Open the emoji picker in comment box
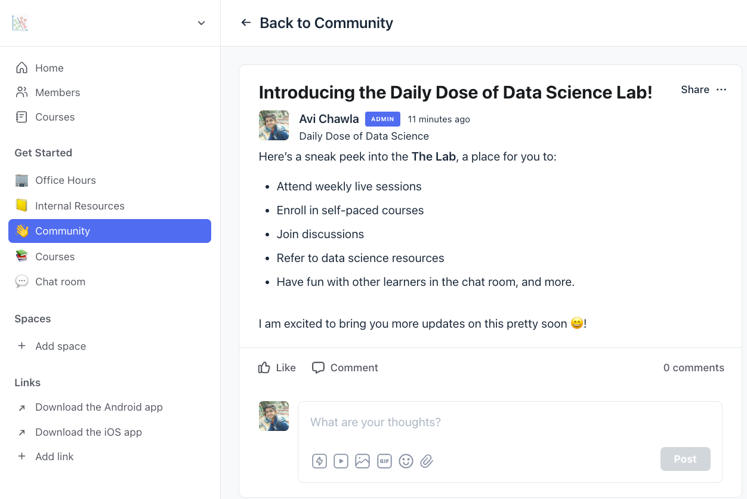747x499 pixels. click(406, 461)
